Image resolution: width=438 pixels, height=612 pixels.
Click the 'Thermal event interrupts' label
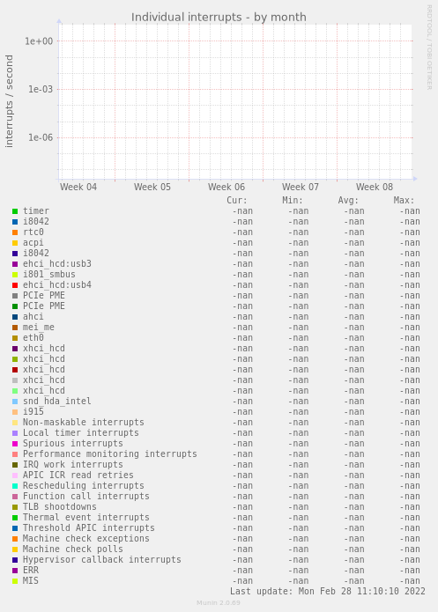tap(86, 517)
